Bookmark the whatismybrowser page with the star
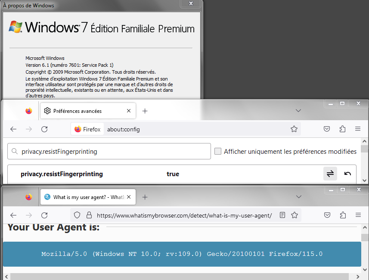 (x=295, y=215)
